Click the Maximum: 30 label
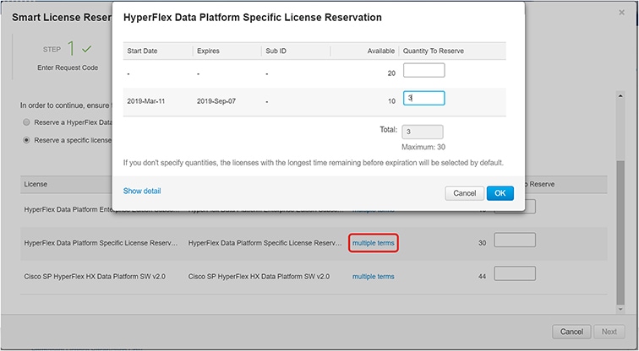639x351 pixels. tap(423, 147)
